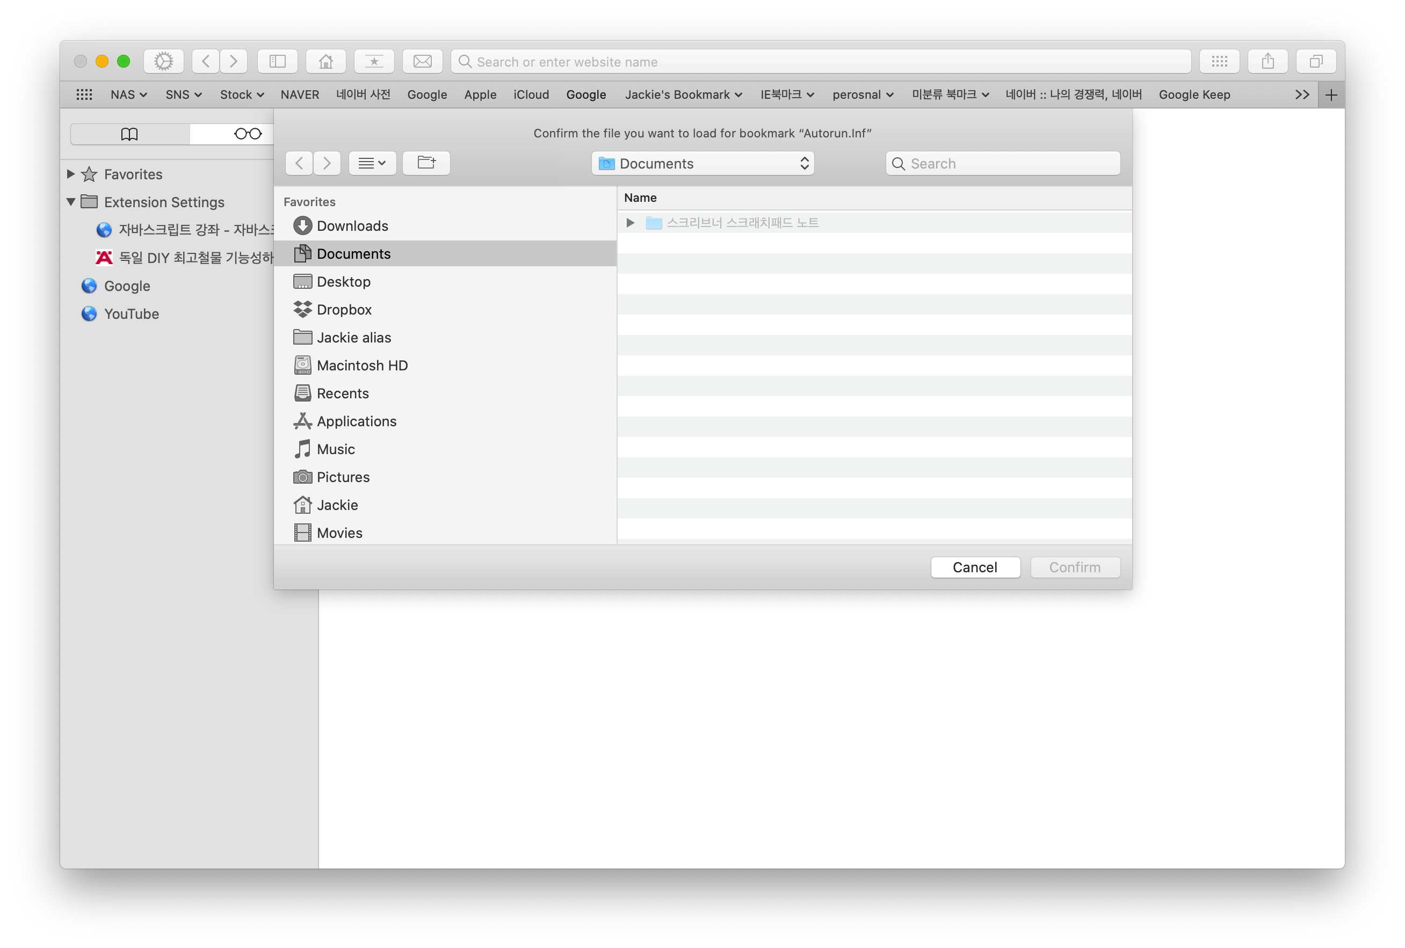Viewport: 1405px width, 948px height.
Task: Open the YouTube bookmark
Action: point(131,314)
